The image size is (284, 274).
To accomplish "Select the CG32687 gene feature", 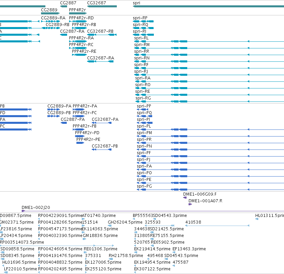I will (102, 6).
